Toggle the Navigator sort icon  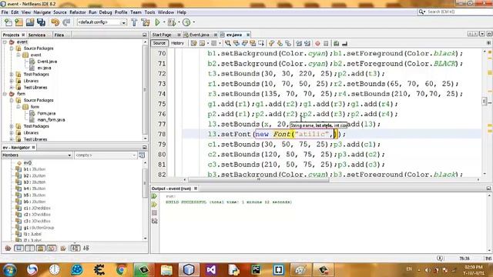(x=86, y=248)
